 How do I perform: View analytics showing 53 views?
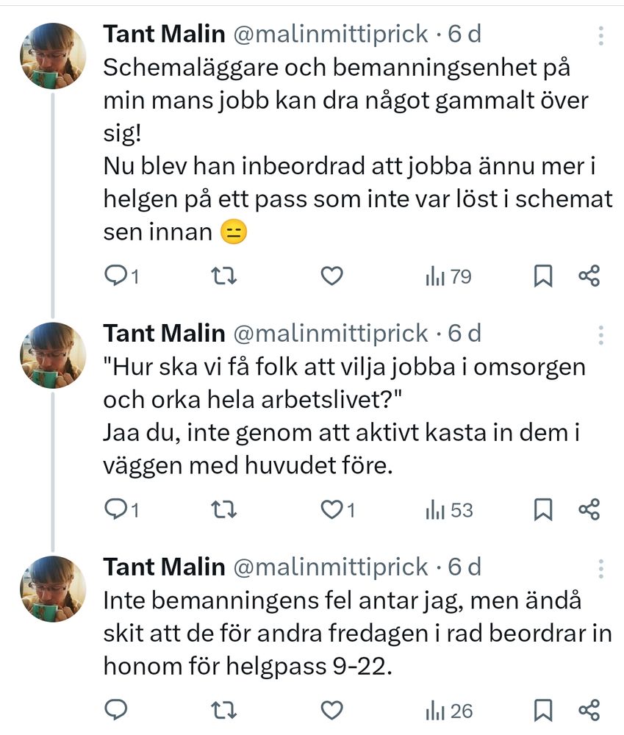[448, 509]
